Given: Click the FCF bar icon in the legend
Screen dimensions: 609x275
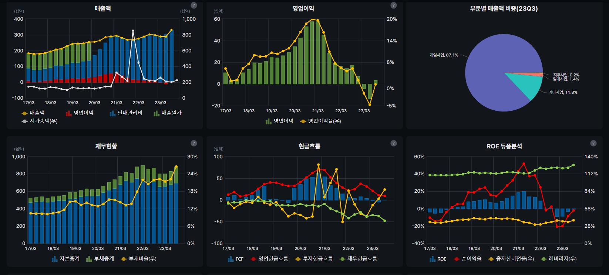Looking at the screenshot, I should [x=231, y=259].
